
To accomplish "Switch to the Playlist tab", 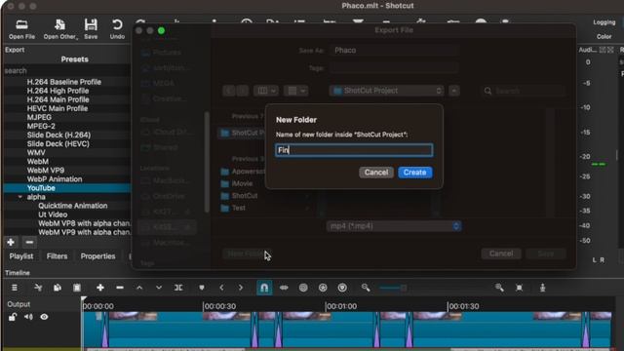I will pos(21,256).
